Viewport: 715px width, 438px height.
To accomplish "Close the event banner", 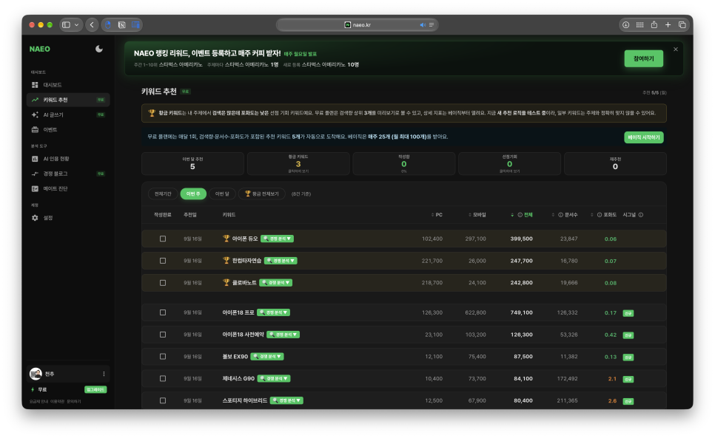I will pos(676,49).
